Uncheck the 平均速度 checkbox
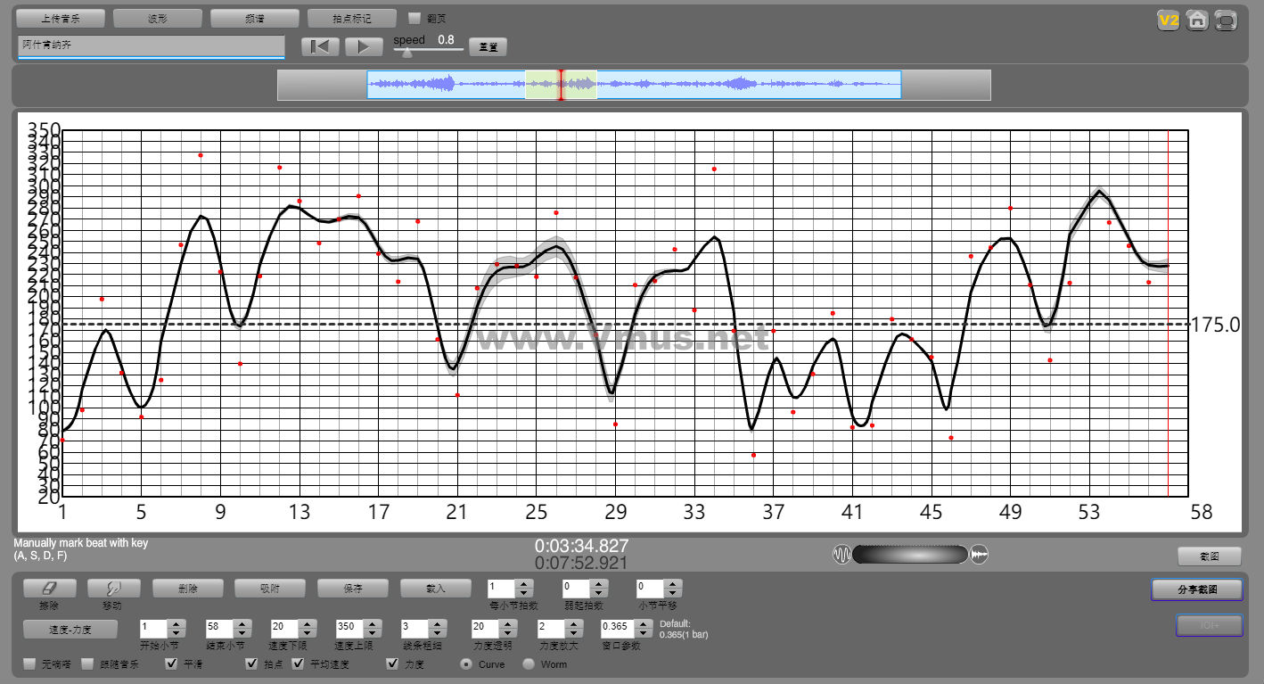Screen dimensions: 1264x684 pos(299,664)
